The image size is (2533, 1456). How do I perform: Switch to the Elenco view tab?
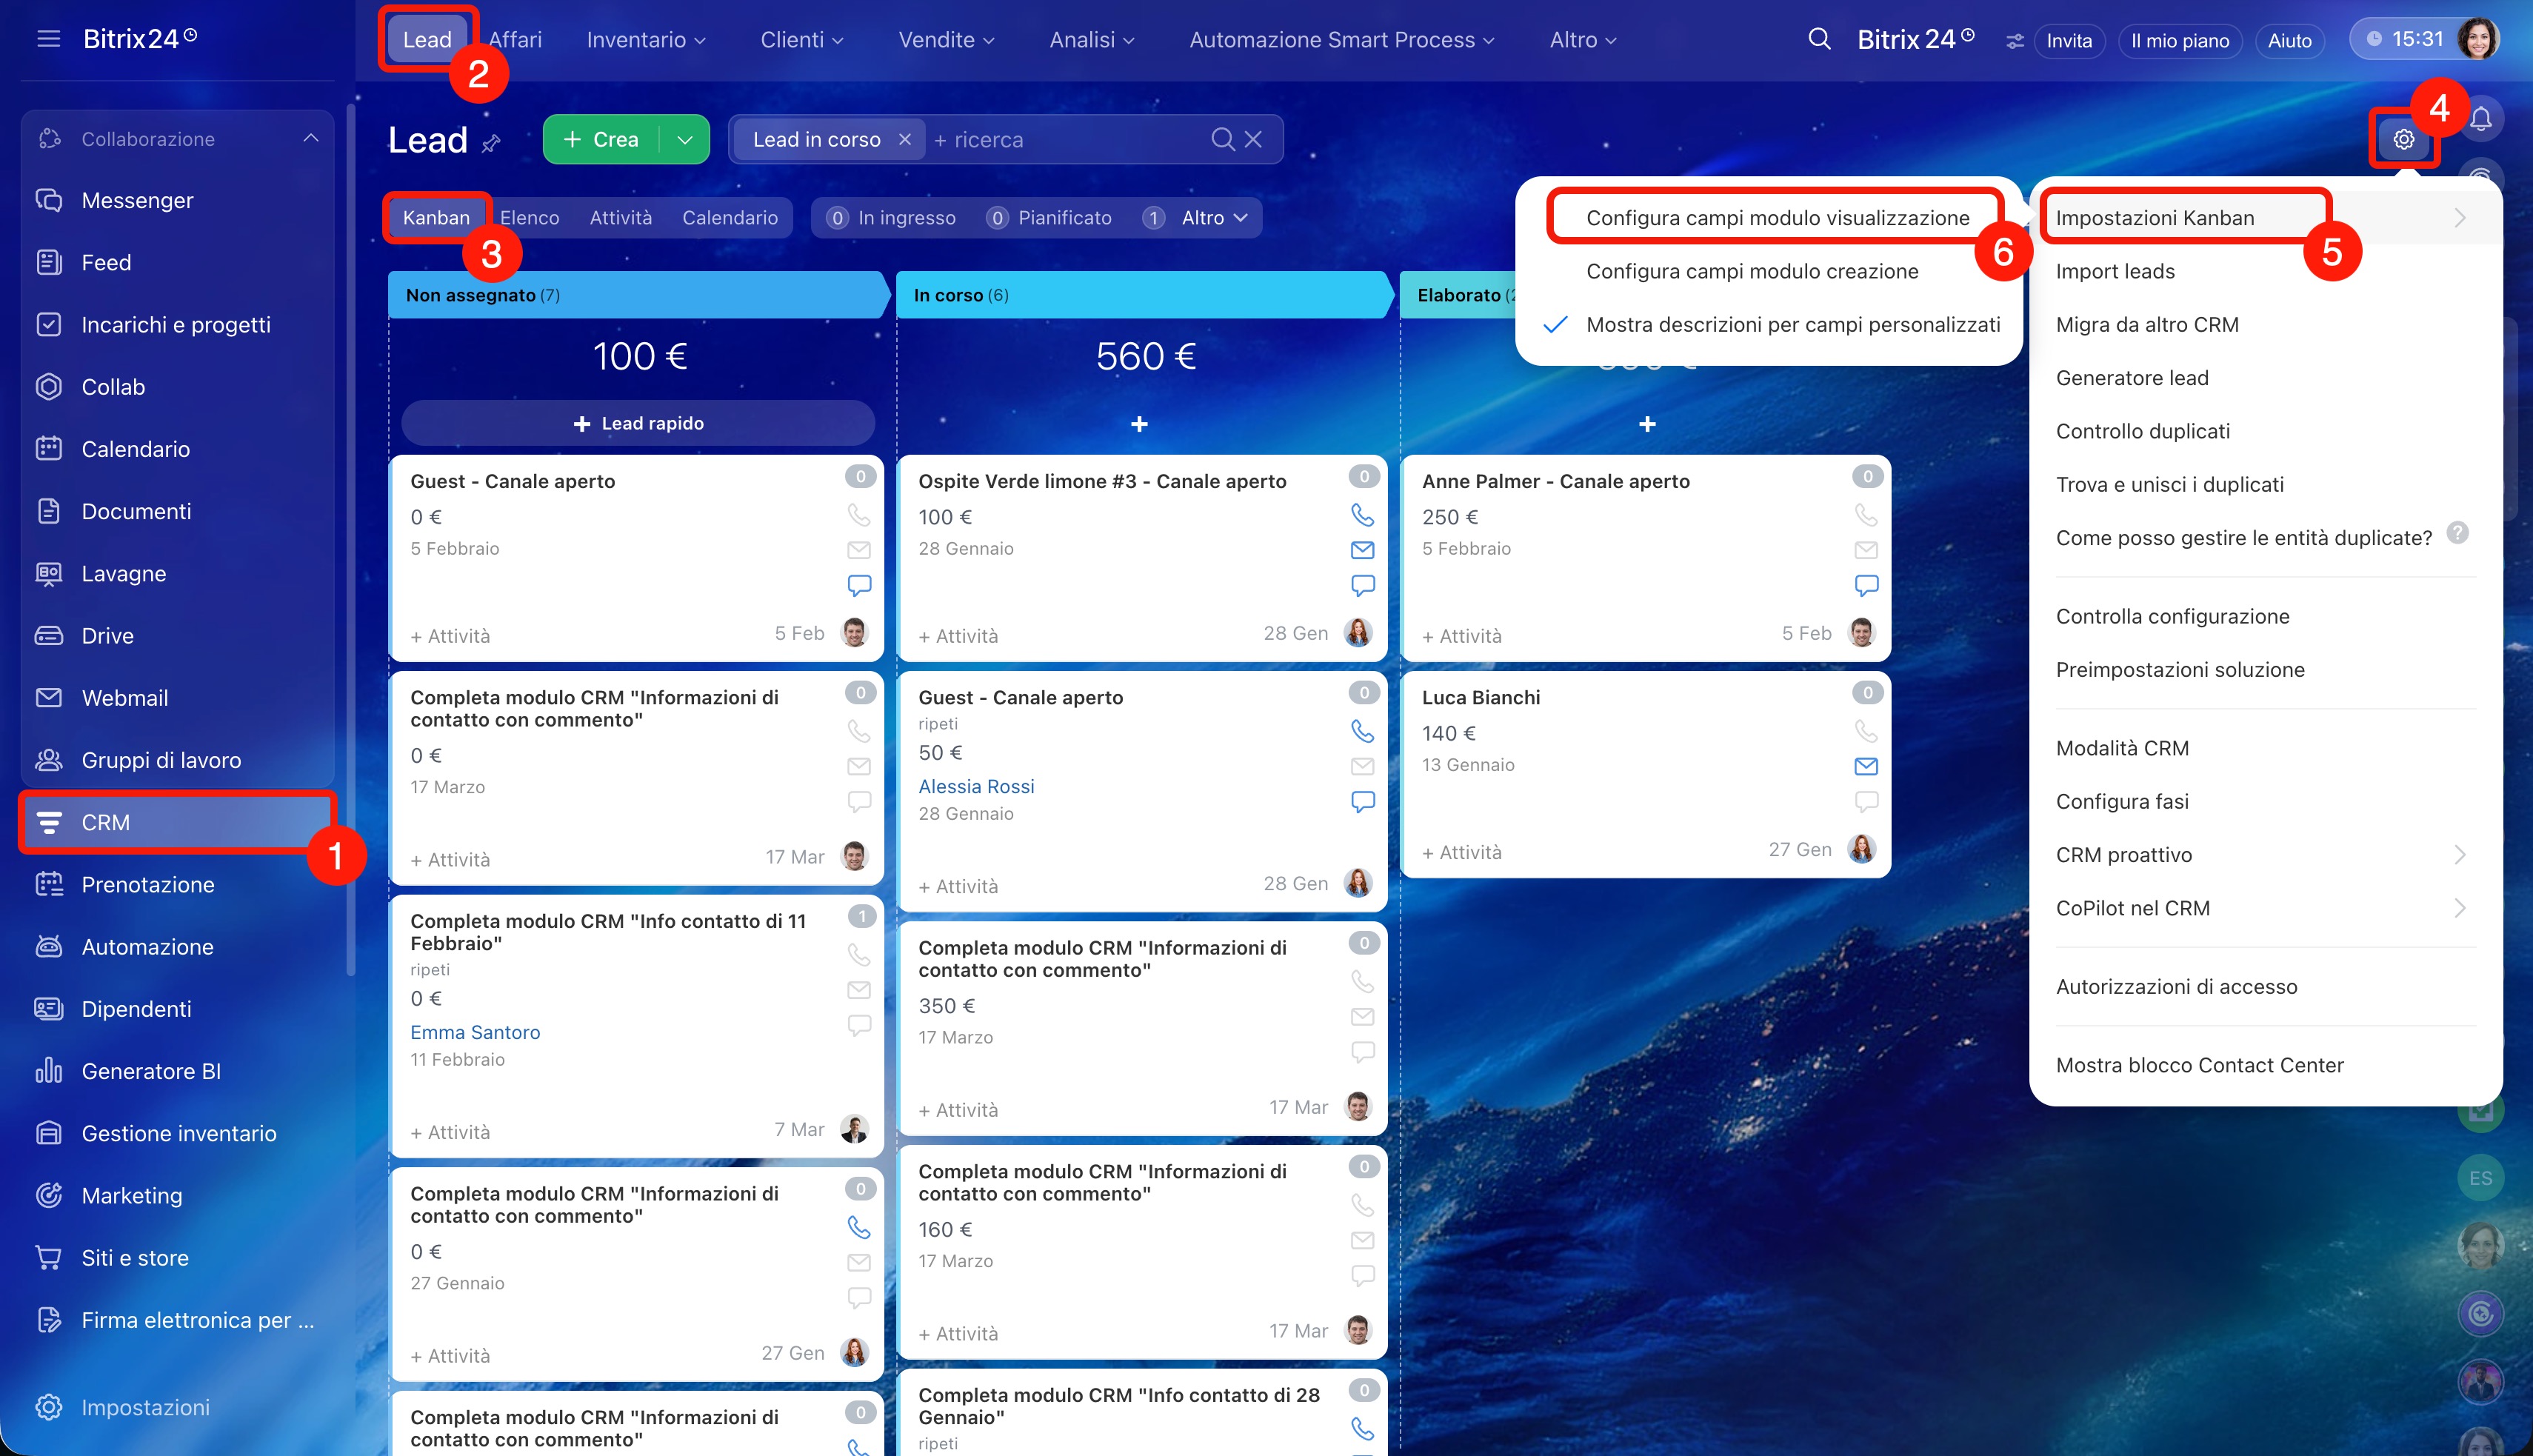[529, 218]
